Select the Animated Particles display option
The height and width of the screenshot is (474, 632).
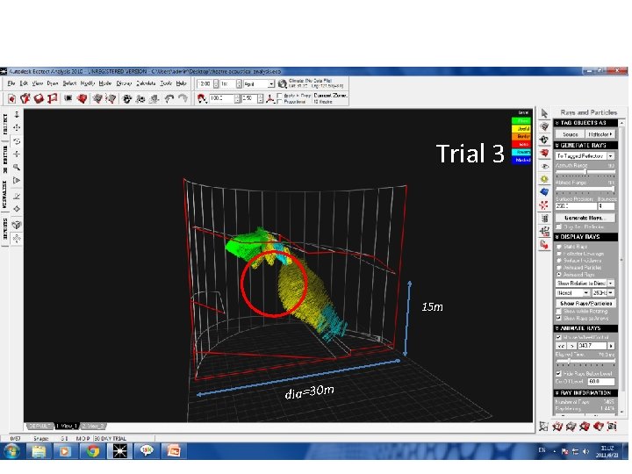click(x=558, y=268)
